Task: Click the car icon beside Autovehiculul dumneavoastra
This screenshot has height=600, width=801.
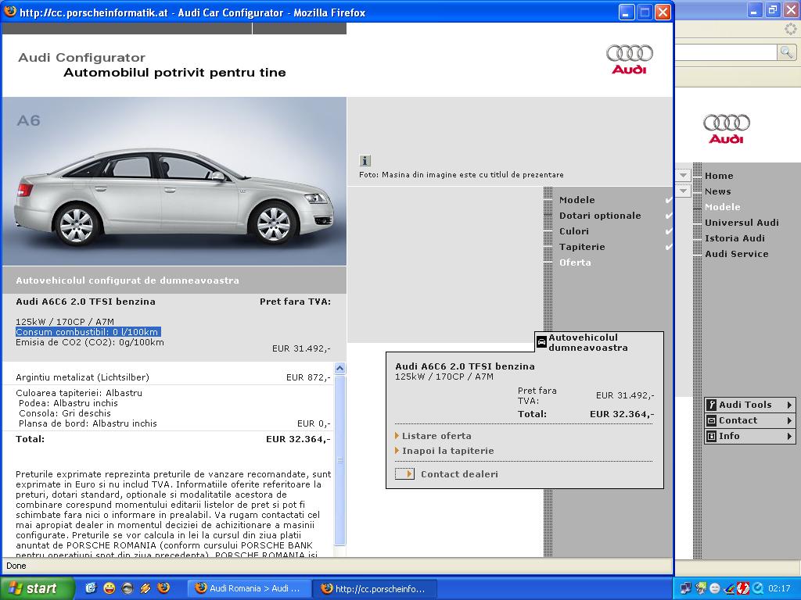Action: [x=541, y=342]
